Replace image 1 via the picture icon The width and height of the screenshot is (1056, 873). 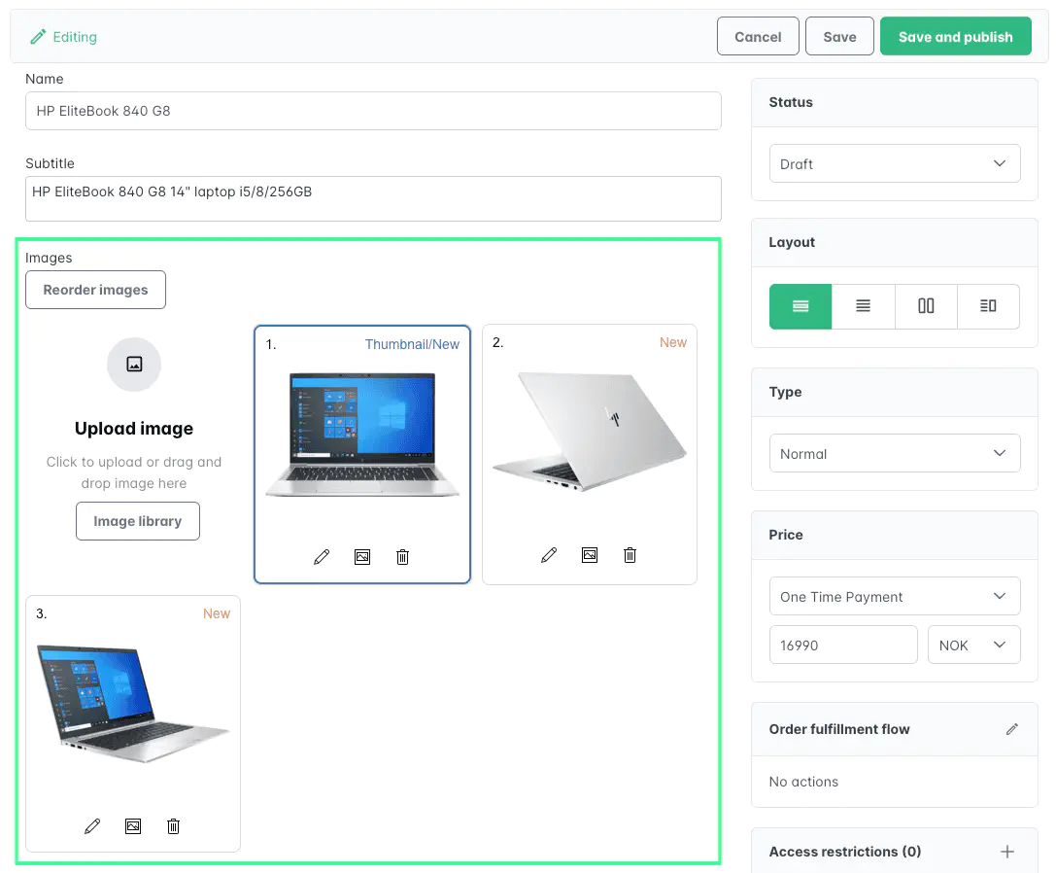[361, 556]
